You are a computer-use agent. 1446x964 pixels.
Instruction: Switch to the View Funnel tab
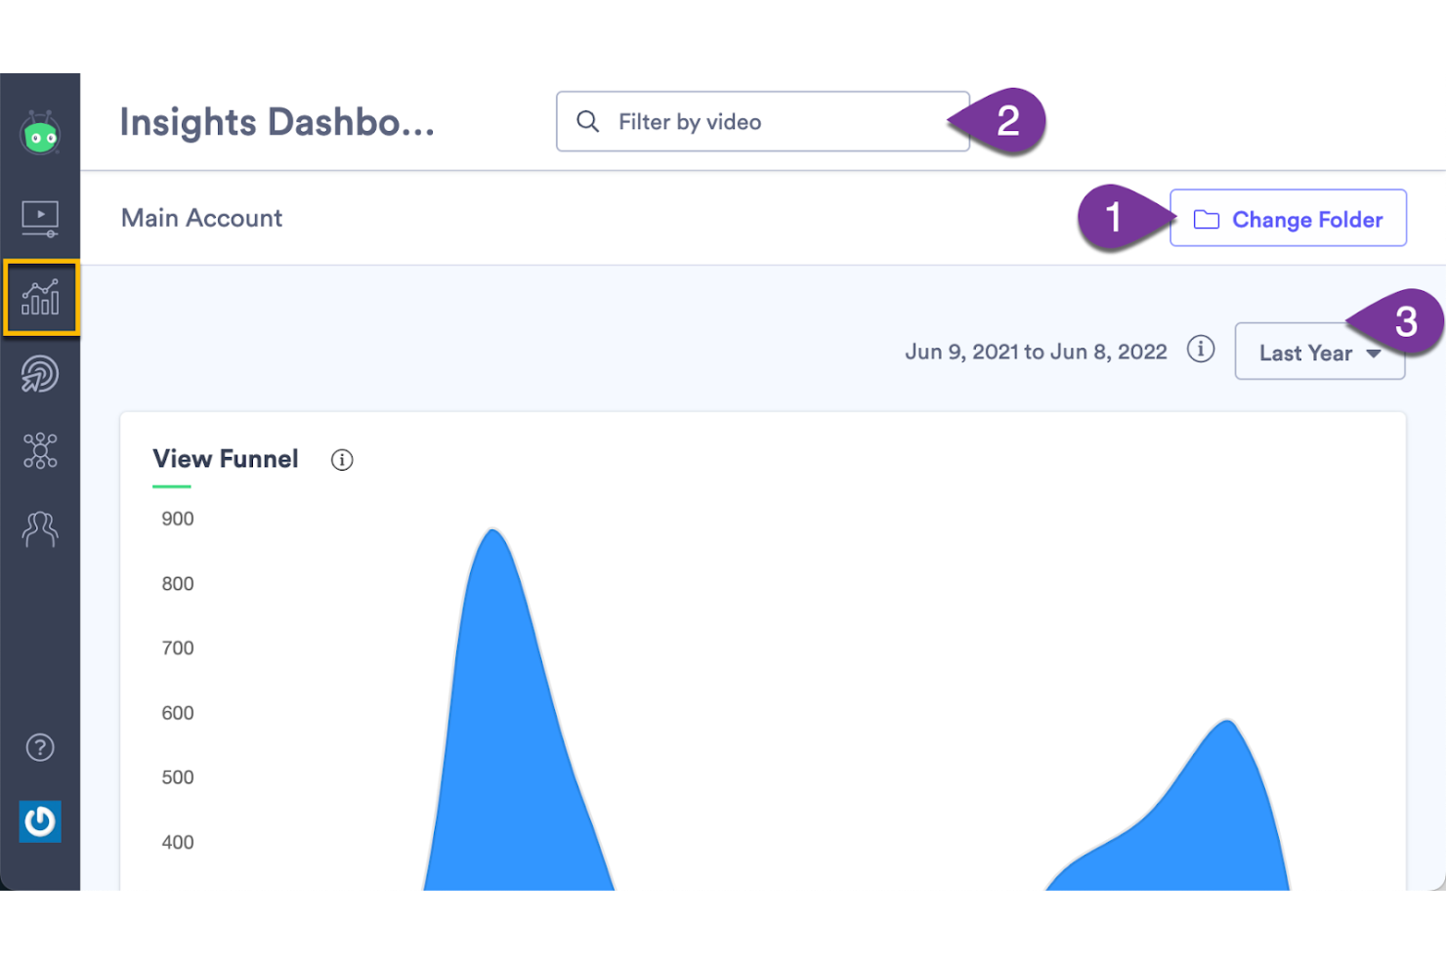(225, 459)
